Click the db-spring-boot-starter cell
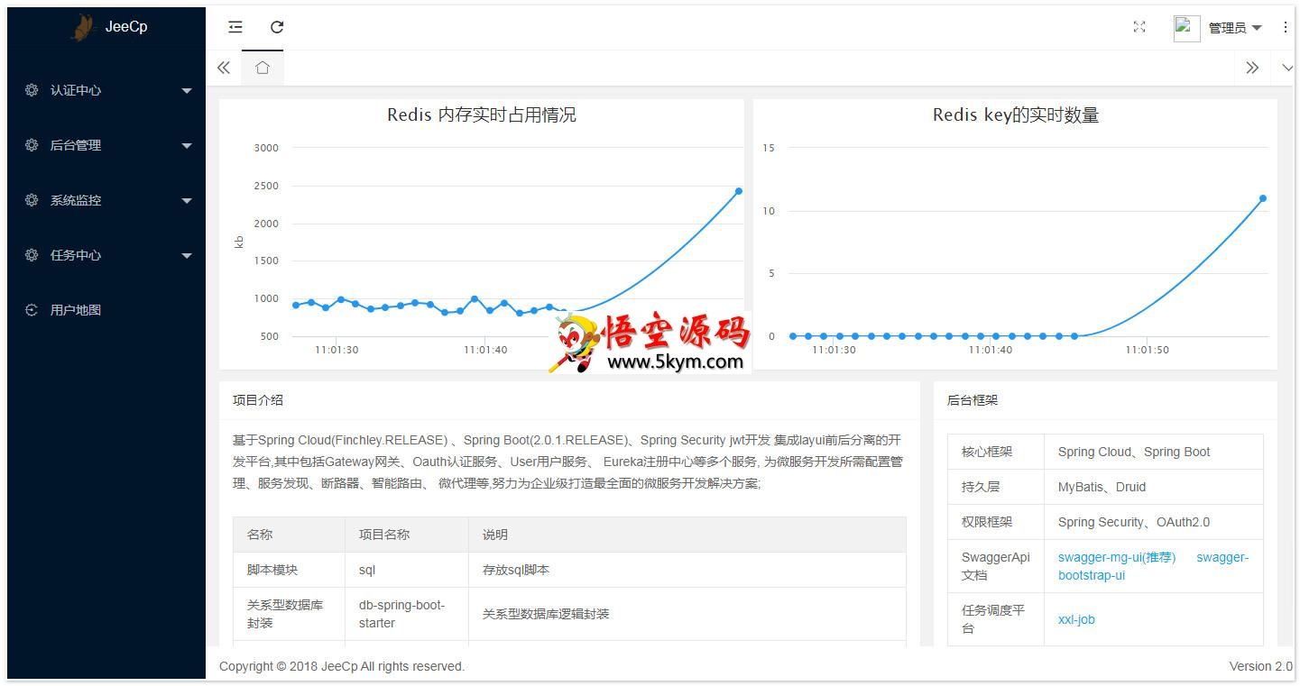The height and width of the screenshot is (686, 1300). (407, 614)
